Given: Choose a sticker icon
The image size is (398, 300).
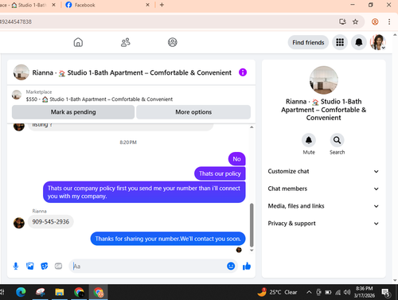Looking at the screenshot, I should click(x=45, y=266).
